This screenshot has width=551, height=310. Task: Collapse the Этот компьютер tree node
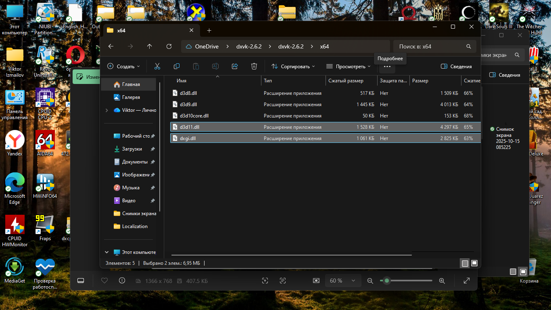[x=106, y=252]
